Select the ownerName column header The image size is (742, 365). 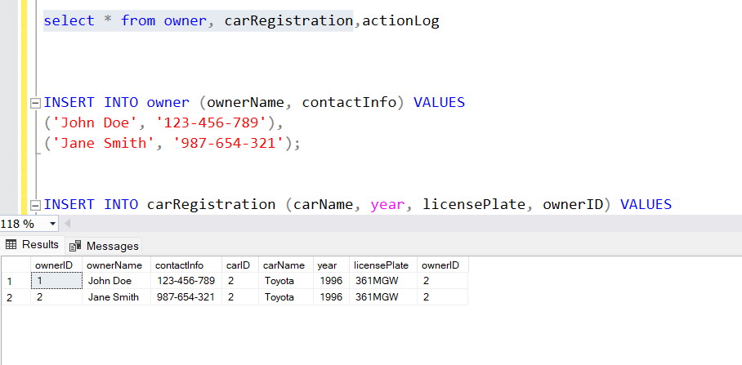tap(116, 265)
